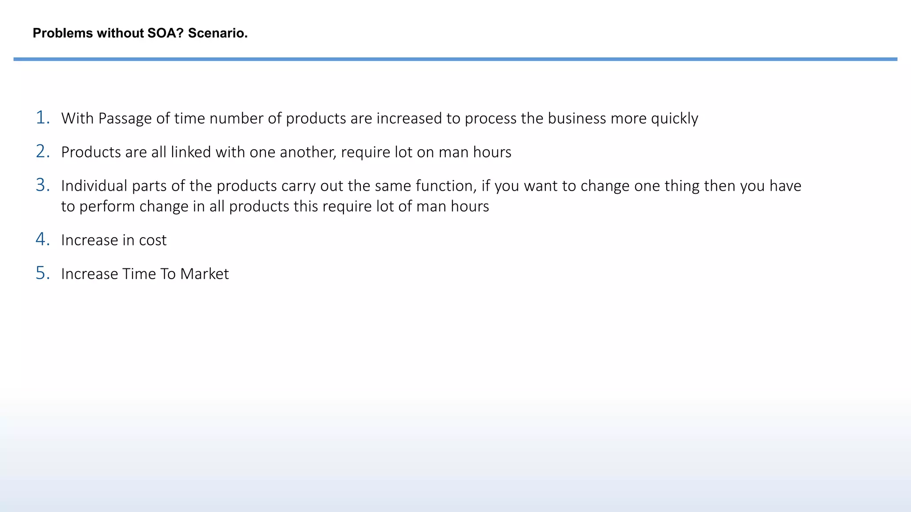Select list number 1 marker

[42, 118]
